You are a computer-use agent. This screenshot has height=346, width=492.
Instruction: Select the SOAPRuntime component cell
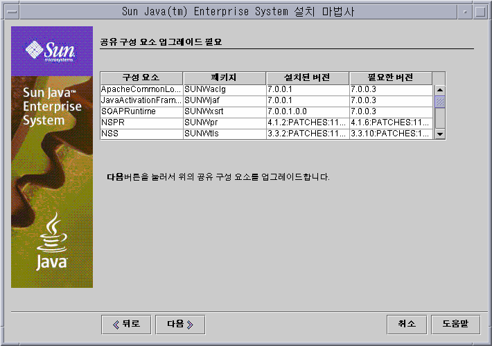pyautogui.click(x=141, y=112)
